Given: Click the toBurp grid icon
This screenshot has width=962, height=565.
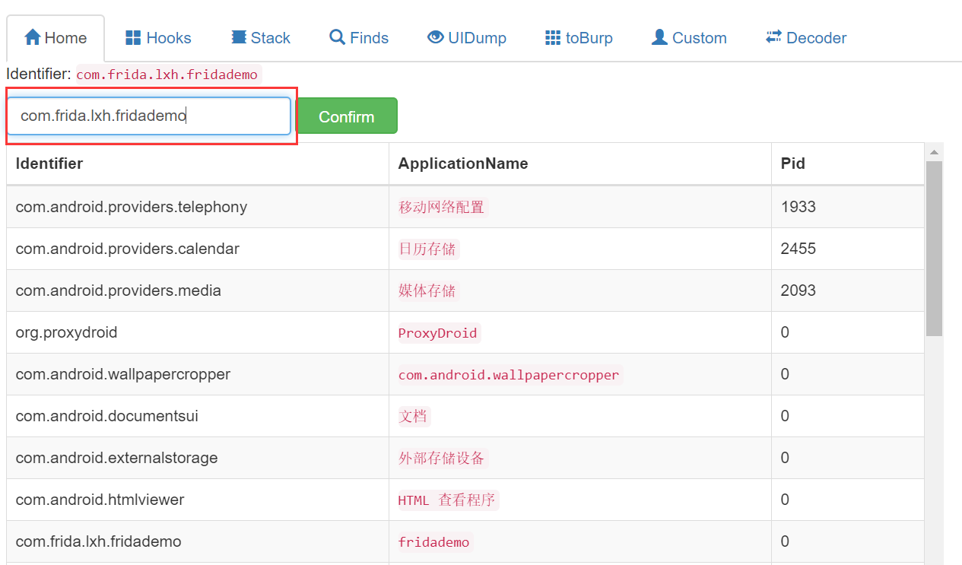Looking at the screenshot, I should (553, 37).
